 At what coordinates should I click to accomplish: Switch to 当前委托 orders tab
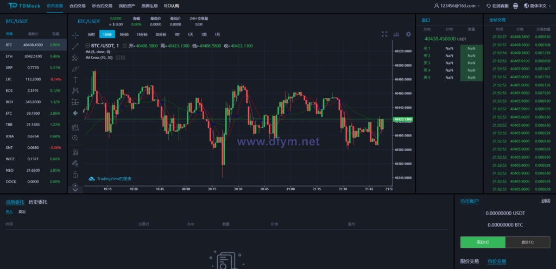click(x=15, y=202)
